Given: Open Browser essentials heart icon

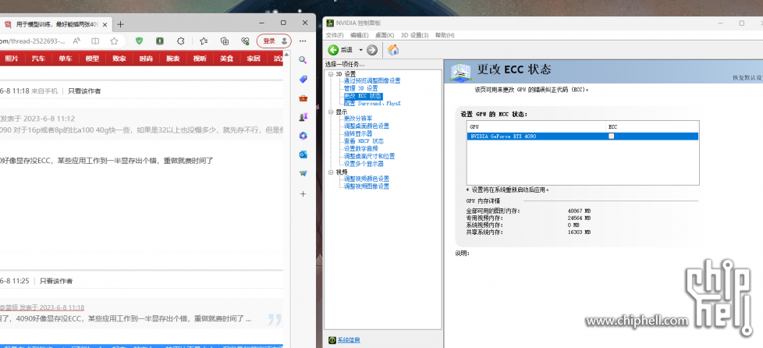Looking at the screenshot, I should 245,41.
